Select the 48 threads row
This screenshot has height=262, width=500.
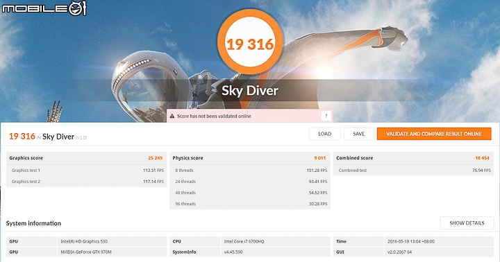click(250, 193)
